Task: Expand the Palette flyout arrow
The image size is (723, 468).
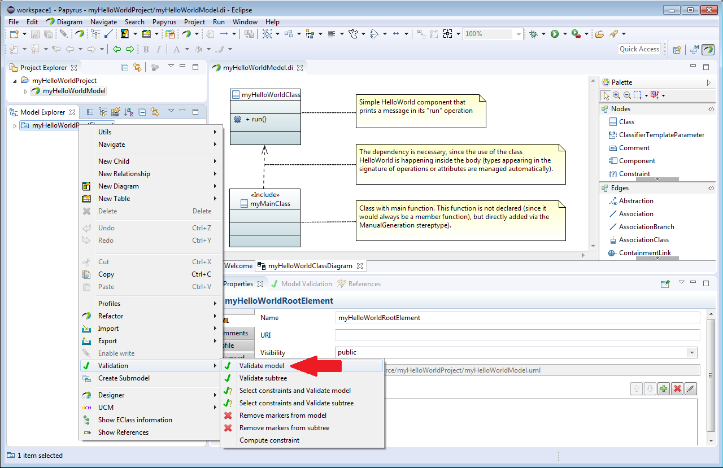Action: [709, 82]
